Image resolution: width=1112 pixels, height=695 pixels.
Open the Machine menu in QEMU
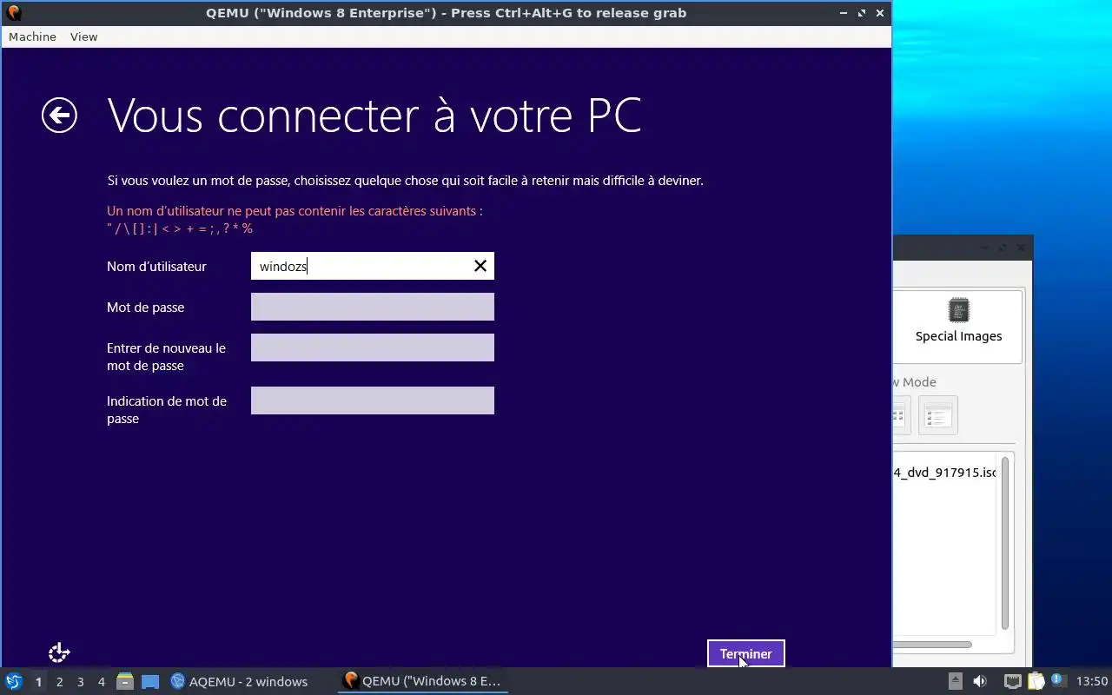tap(32, 36)
